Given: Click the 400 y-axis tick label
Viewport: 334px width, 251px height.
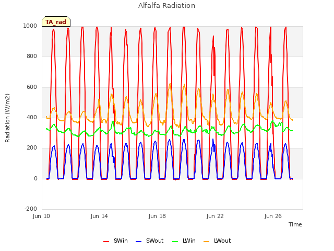Looking at the screenshot, I should click(x=32, y=117).
